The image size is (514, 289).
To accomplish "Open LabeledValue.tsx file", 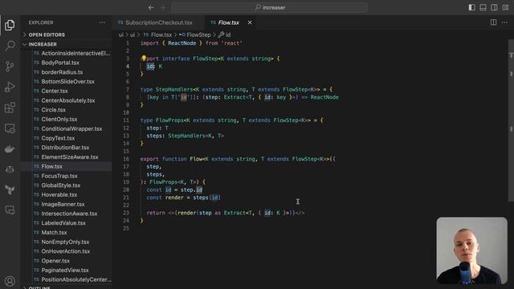I will tap(63, 223).
